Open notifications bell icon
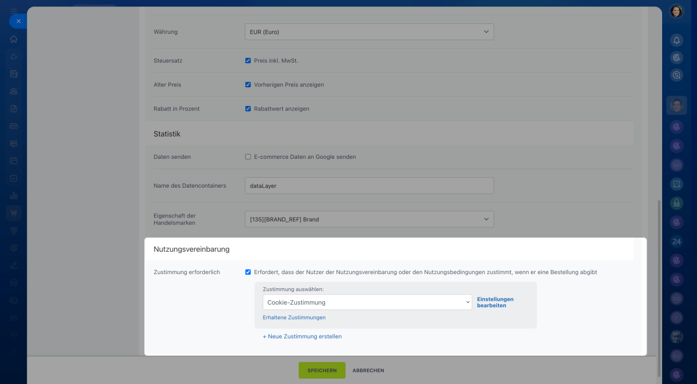697x384 pixels. click(x=676, y=40)
